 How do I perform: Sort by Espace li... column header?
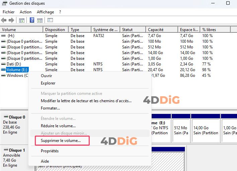pyautogui.click(x=189, y=29)
